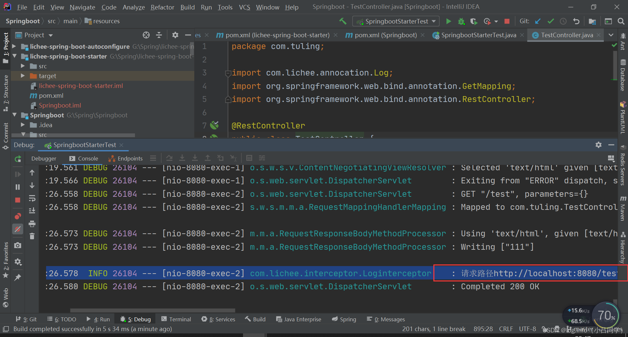The width and height of the screenshot is (628, 337).
Task: Pin the debug tab with pin icon
Action: (18, 277)
